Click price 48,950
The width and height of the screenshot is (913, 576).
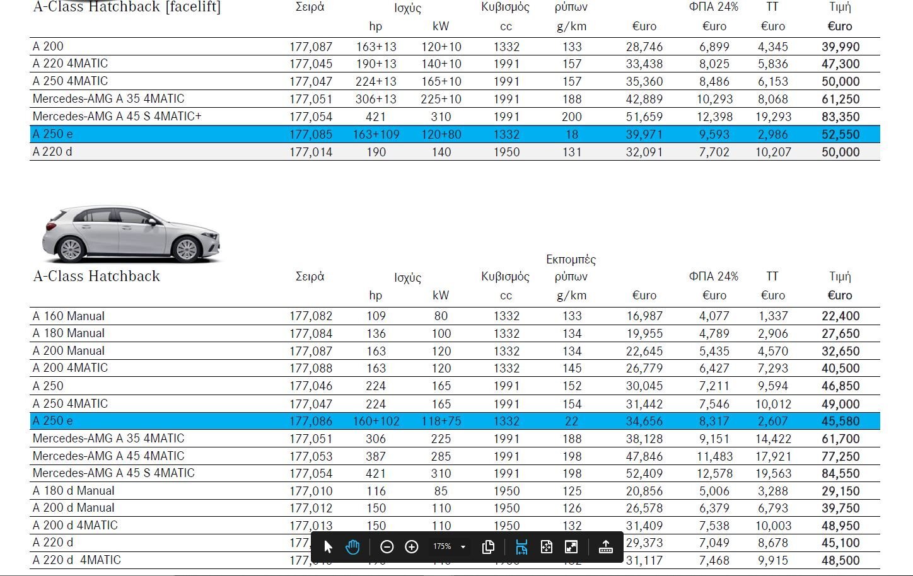(x=840, y=526)
